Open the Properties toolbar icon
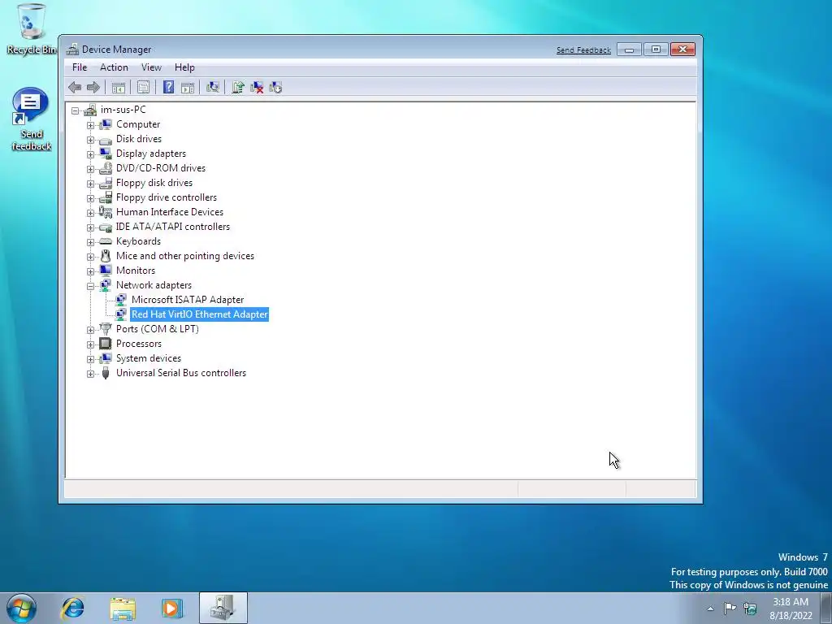The width and height of the screenshot is (832, 624). coord(143,88)
